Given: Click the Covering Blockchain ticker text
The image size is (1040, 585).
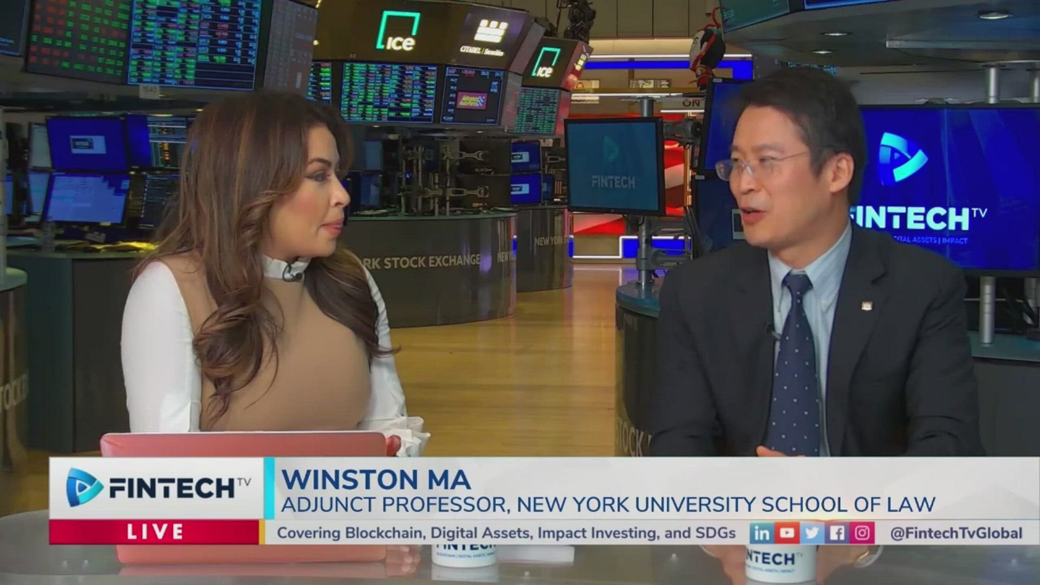Looking at the screenshot, I should [x=506, y=534].
